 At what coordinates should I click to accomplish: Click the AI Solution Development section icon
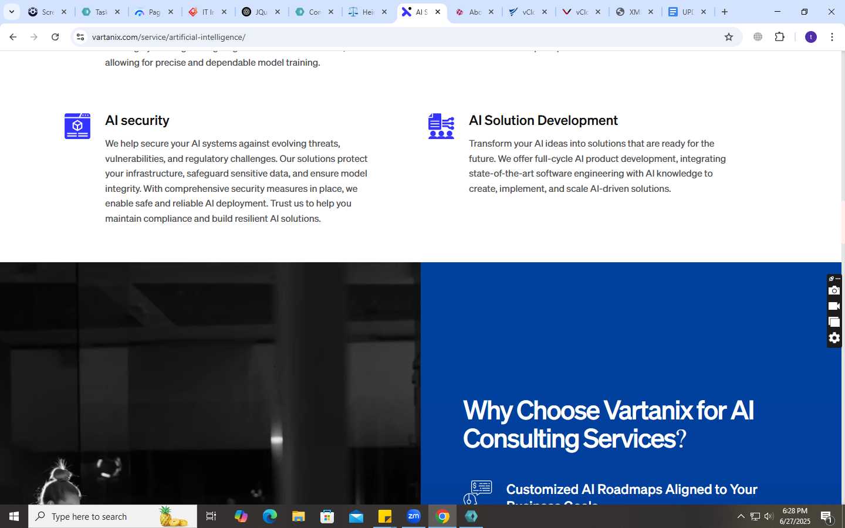(441, 126)
